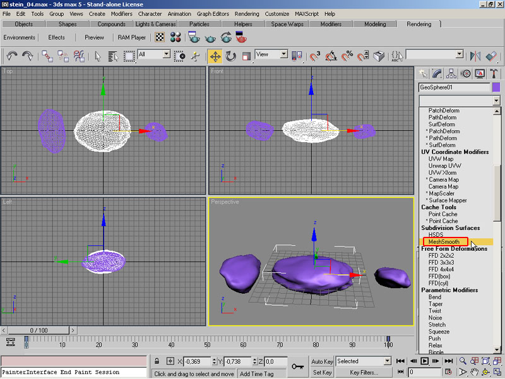Open the Motion command panel tab

466,73
